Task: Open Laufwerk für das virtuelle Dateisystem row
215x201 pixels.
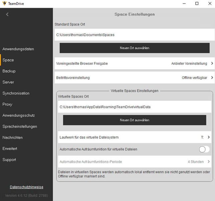Action: (x=135, y=137)
